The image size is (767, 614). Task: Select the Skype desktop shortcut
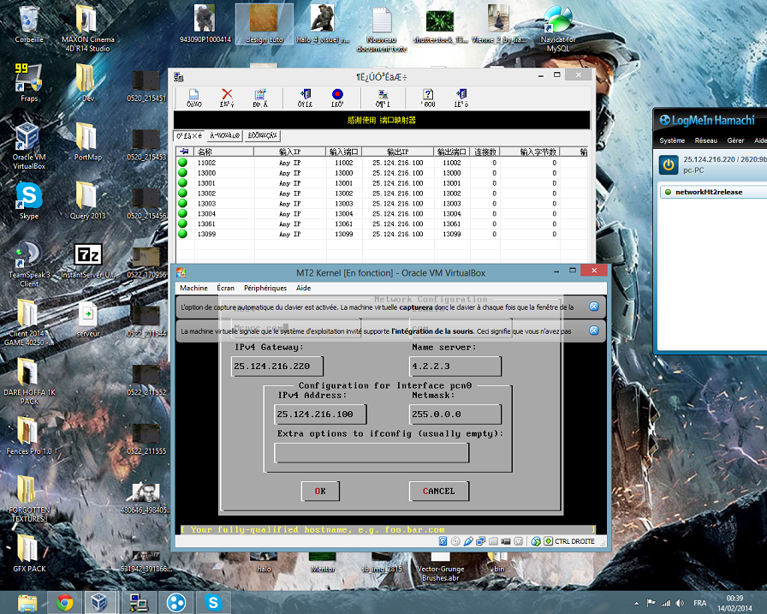click(29, 200)
